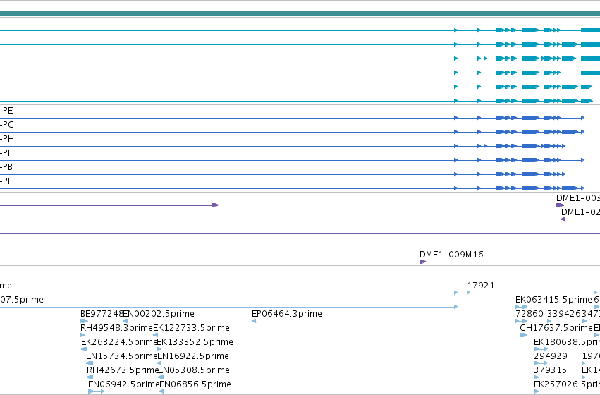Image resolution: width=600 pixels, height=395 pixels.
Task: Click the purple start marker under DME1-009M16
Action: (422, 262)
